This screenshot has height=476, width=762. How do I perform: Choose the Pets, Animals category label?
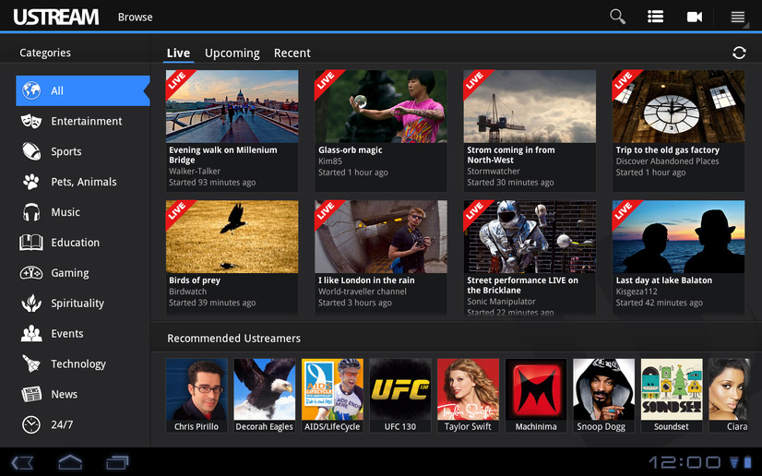[x=84, y=182]
